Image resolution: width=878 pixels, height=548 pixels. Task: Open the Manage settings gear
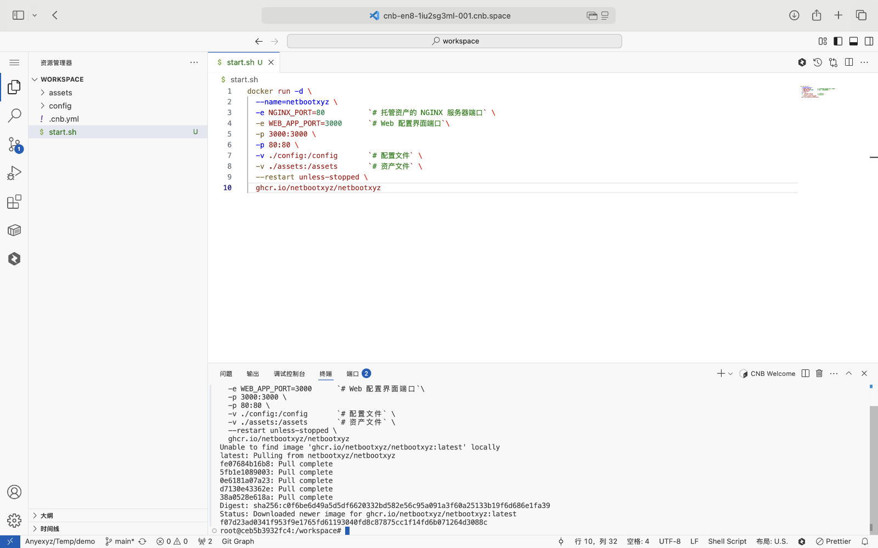coord(14,520)
